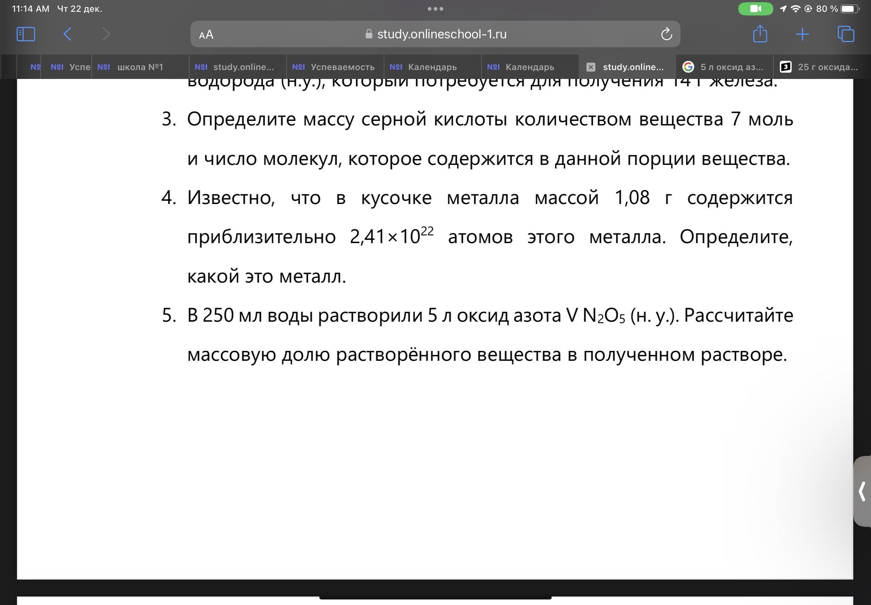Switch to the Google tab 5 л оксид аз...
This screenshot has height=605, width=871.
click(724, 67)
